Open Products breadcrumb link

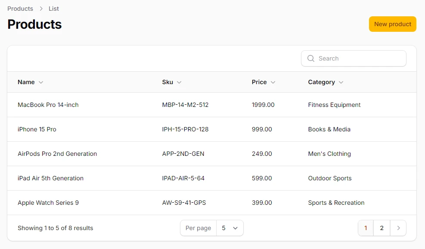click(x=20, y=9)
